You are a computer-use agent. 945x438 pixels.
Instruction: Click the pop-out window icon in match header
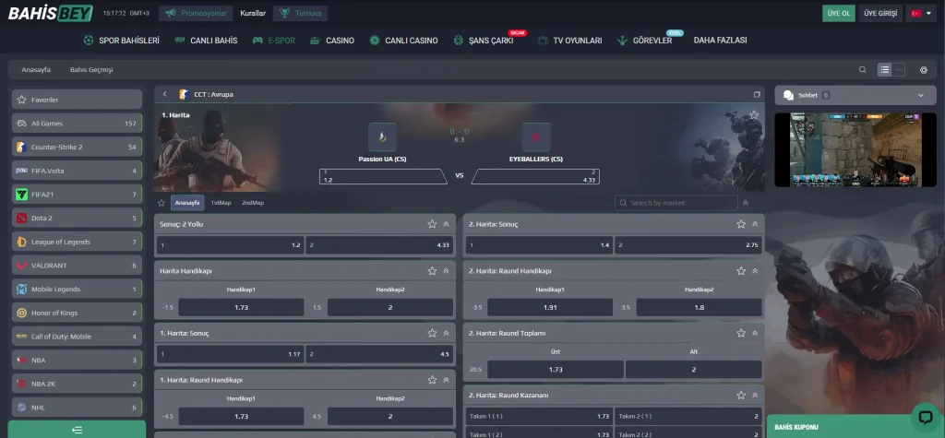click(x=757, y=95)
